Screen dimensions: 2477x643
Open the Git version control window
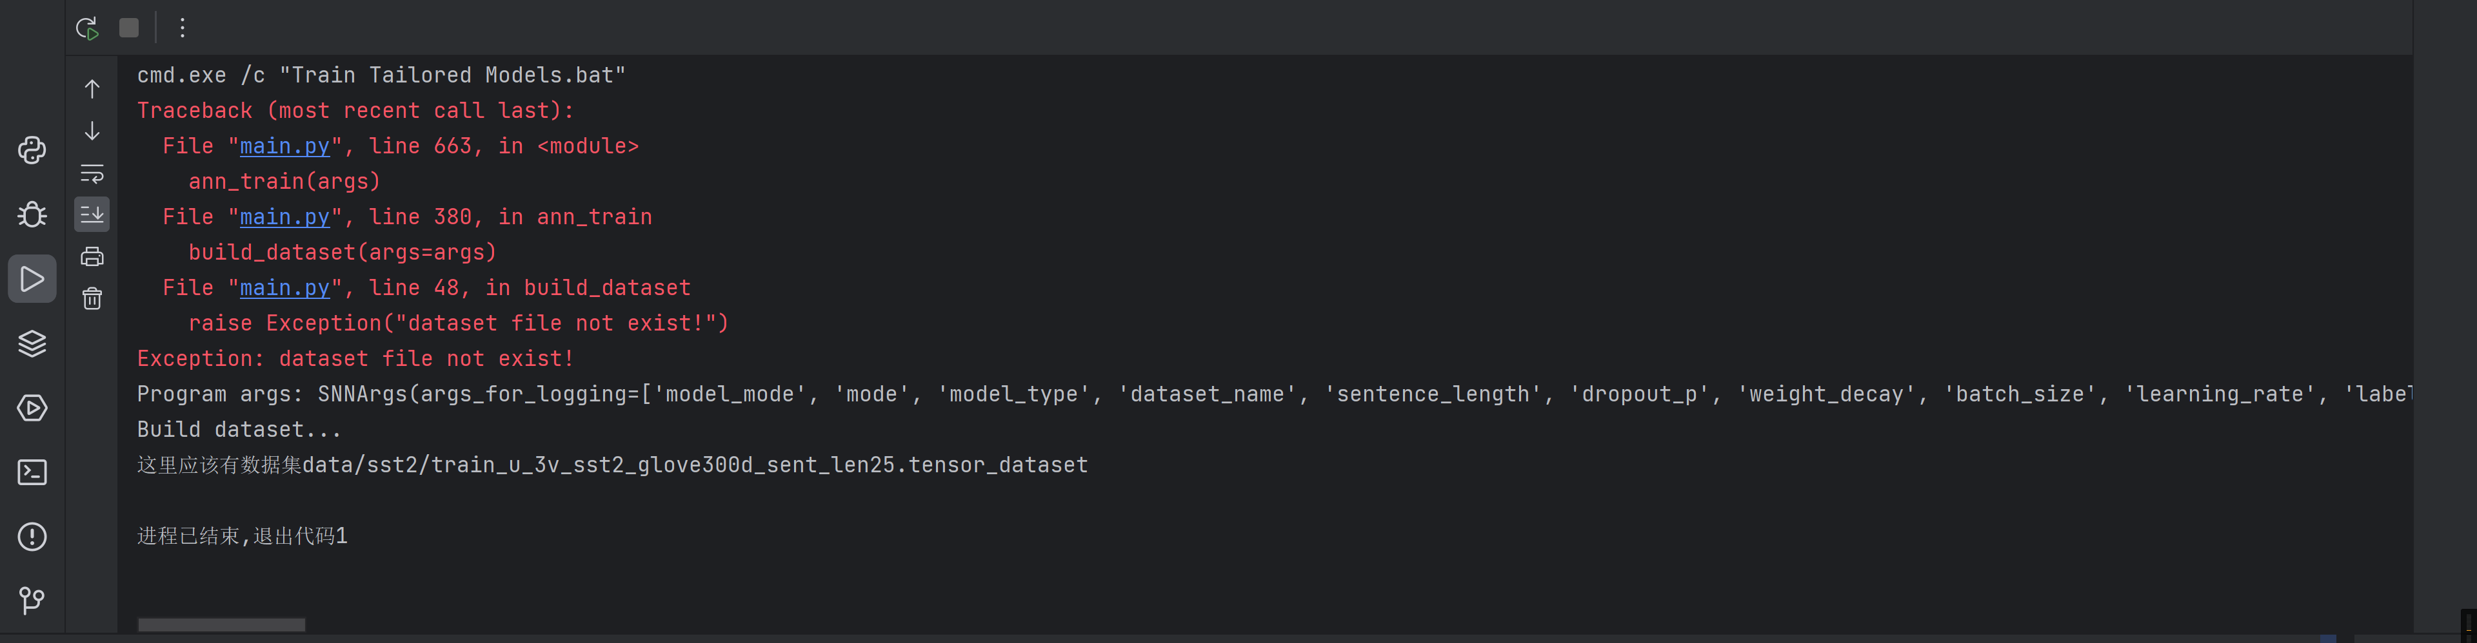click(32, 600)
